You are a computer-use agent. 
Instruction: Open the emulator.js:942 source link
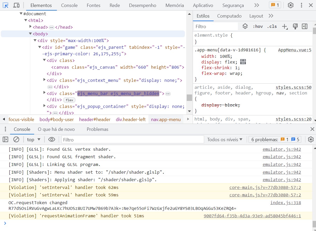click(x=282, y=149)
